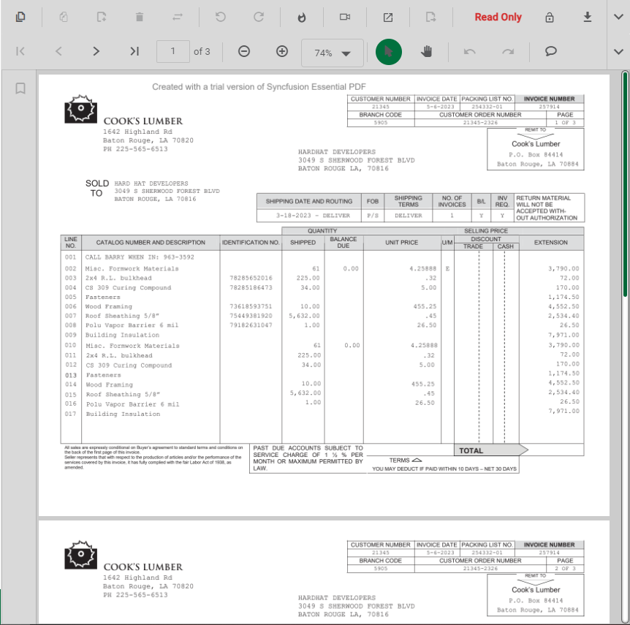The width and height of the screenshot is (630, 625).
Task: Toggle the lock icon
Action: pyautogui.click(x=550, y=18)
